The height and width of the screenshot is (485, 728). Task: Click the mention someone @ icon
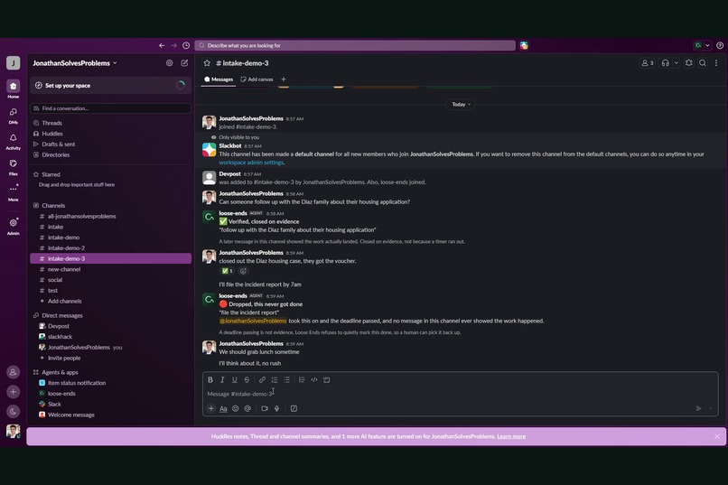[247, 408]
